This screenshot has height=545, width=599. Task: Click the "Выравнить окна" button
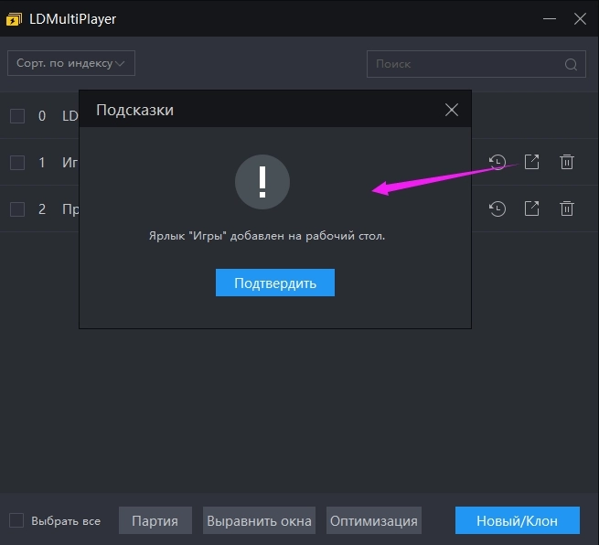(x=259, y=520)
